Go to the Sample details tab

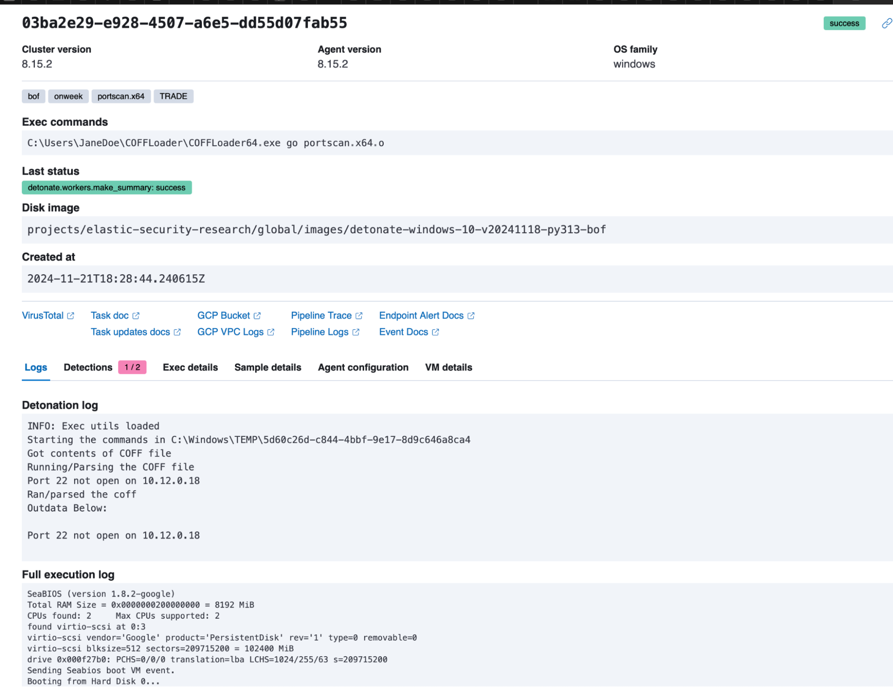268,367
